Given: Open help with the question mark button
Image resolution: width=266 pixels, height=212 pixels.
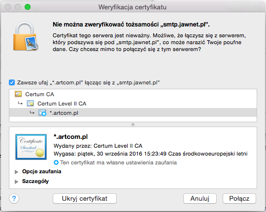Looking at the screenshot, I should point(14,198).
